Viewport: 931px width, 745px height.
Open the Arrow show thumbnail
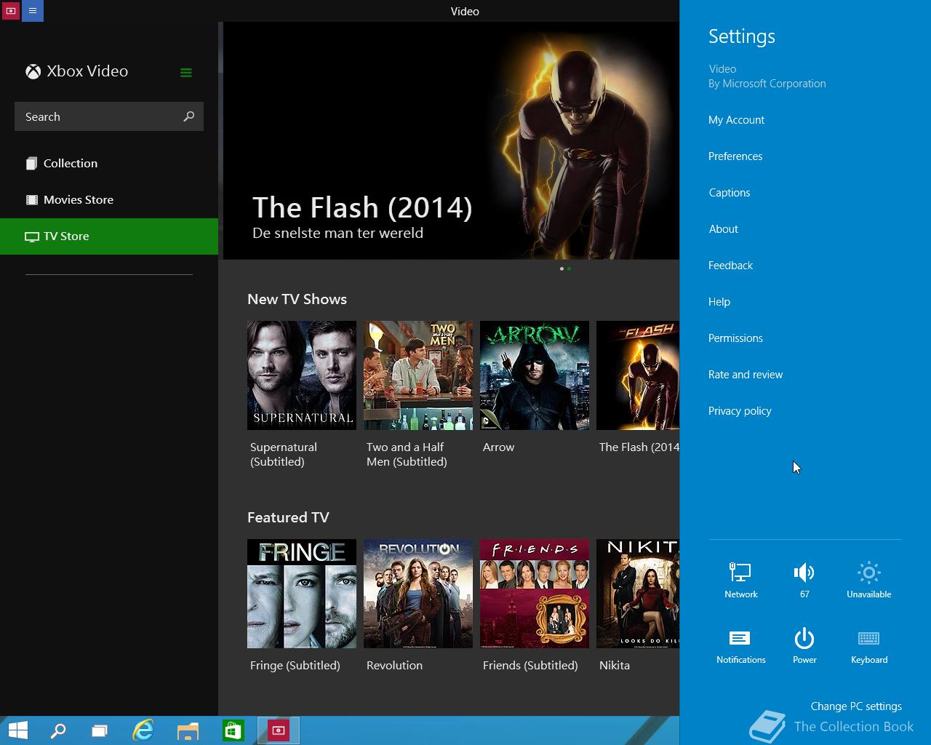(535, 375)
